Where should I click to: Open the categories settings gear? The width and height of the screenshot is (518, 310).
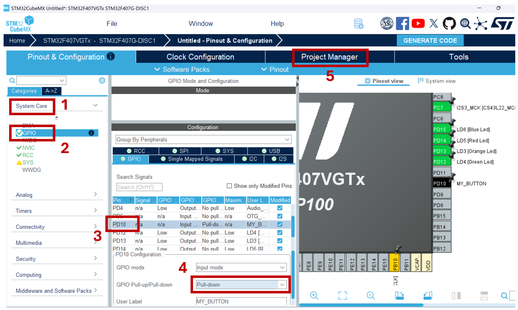click(x=102, y=80)
